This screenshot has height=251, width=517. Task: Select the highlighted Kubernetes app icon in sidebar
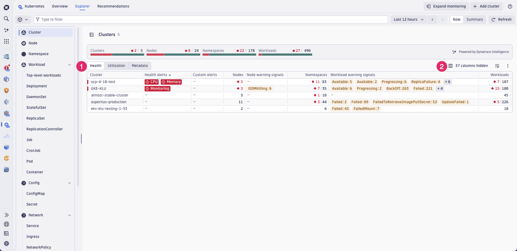pos(6,125)
